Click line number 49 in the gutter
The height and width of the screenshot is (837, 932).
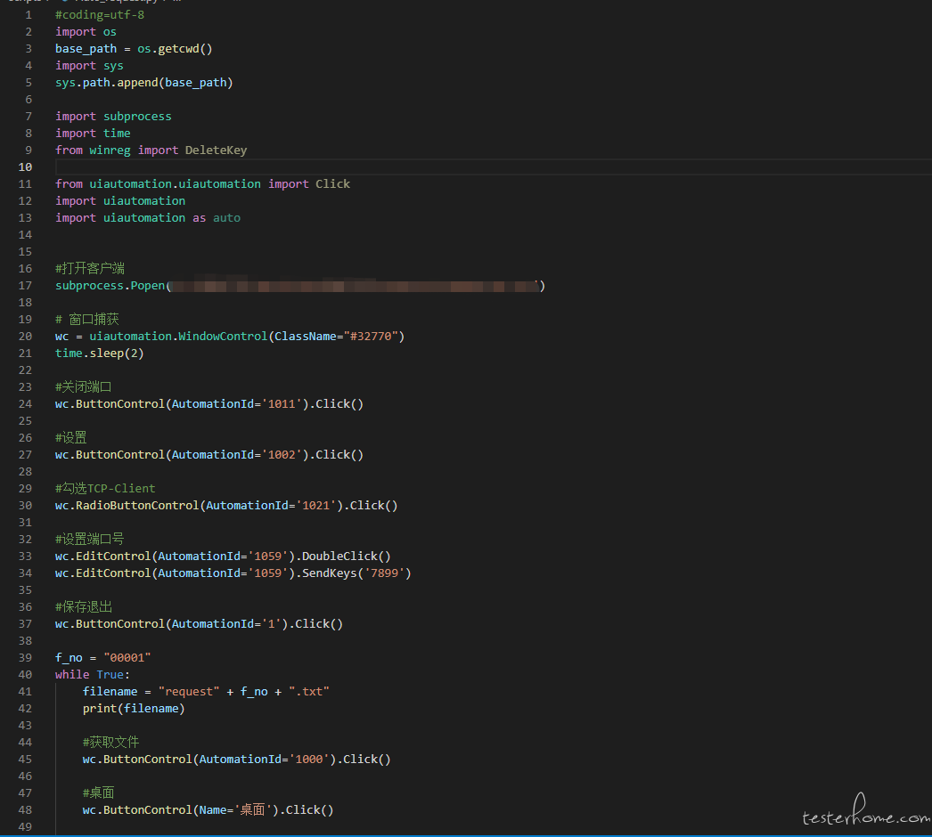click(x=25, y=827)
